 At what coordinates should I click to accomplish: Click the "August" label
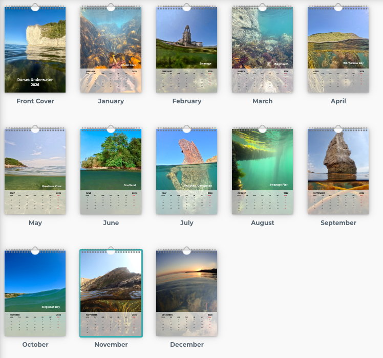click(263, 223)
